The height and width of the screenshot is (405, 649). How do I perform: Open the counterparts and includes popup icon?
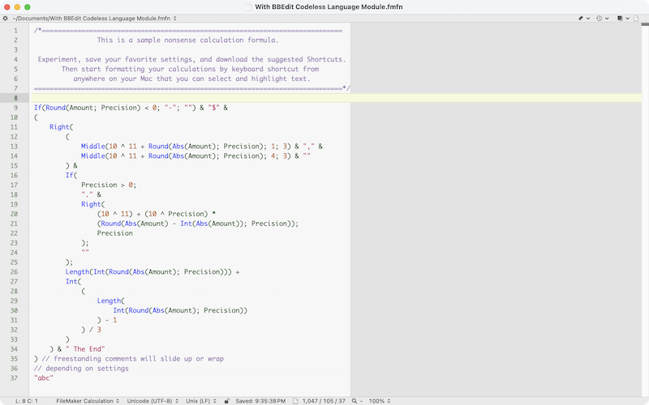coord(623,18)
